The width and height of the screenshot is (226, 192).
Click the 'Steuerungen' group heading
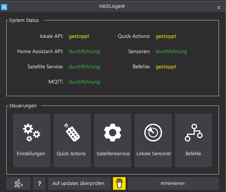[23, 106]
